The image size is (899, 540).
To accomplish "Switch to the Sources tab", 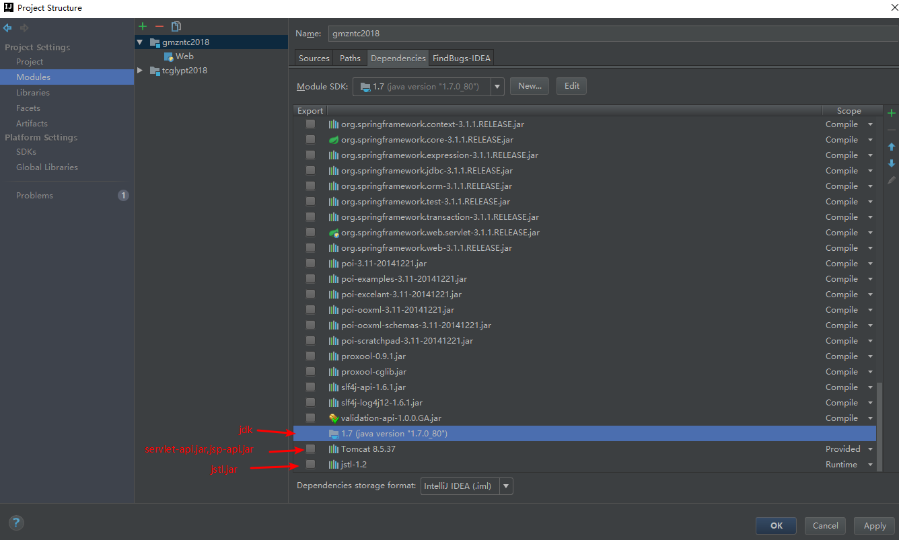I will (x=314, y=59).
